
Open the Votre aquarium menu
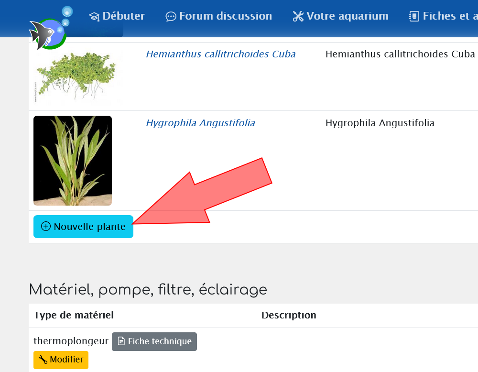pos(340,16)
